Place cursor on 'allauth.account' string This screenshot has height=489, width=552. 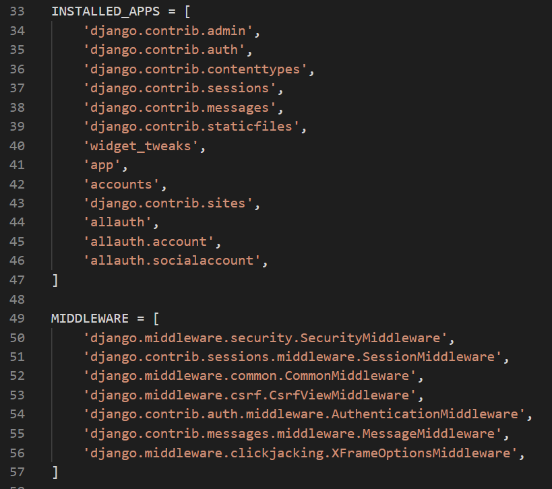pos(148,242)
